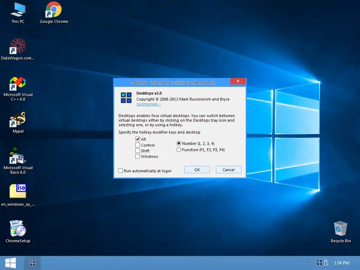The width and height of the screenshot is (360, 270).
Task: Select the DataWagon.com desktop shortcut
Action: (18, 49)
